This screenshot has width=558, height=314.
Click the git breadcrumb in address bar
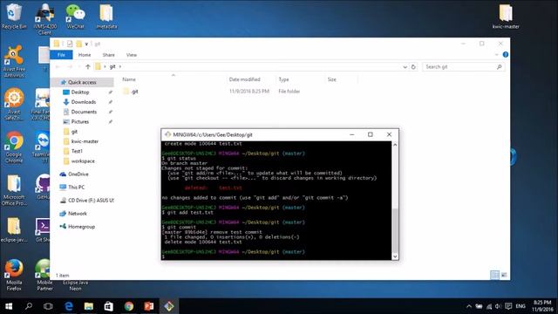(112, 66)
